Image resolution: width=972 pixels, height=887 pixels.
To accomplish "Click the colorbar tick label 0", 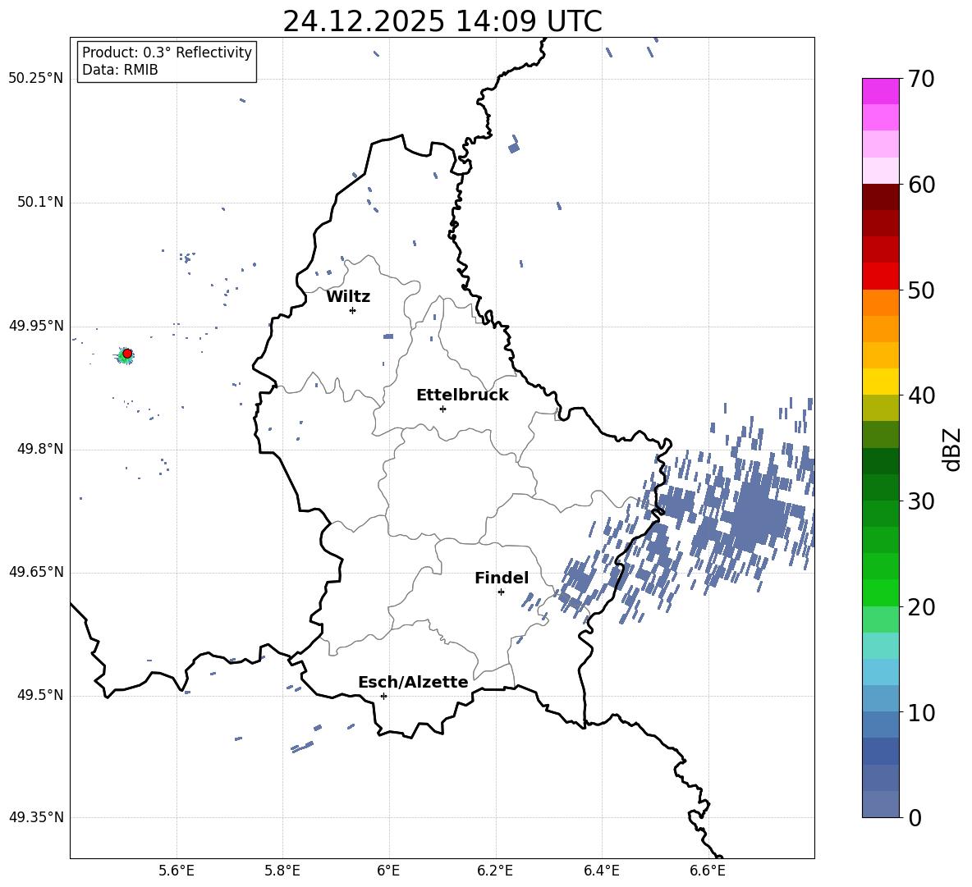I will (x=915, y=817).
